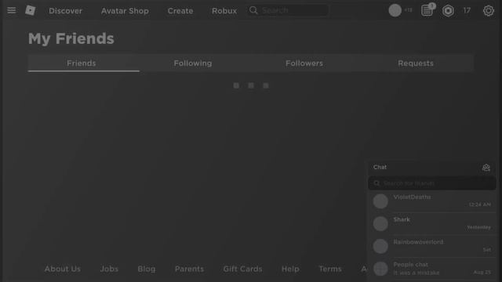502x282 pixels.
Task: Open the hamburger navigation menu
Action: [x=12, y=10]
